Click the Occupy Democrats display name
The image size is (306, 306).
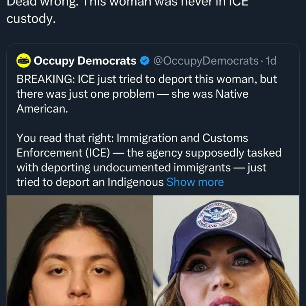[85, 61]
